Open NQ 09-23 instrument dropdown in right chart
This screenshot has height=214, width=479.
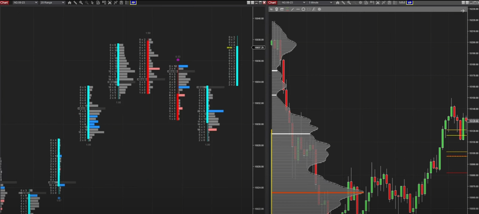[293, 3]
